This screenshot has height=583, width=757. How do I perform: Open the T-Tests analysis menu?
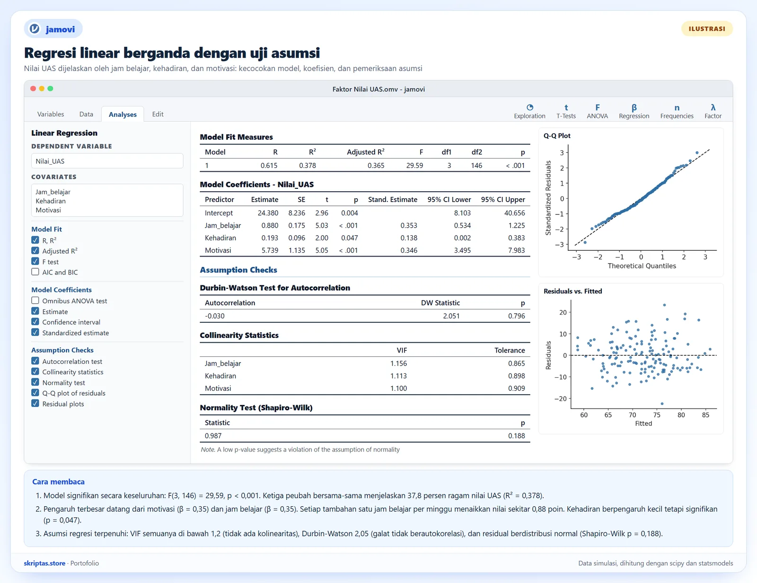pos(566,112)
